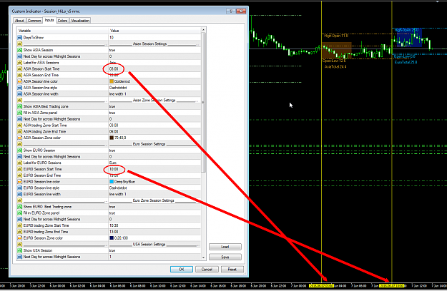
Task: Click the icon beside Show EURO Session
Action: [x=20, y=150]
